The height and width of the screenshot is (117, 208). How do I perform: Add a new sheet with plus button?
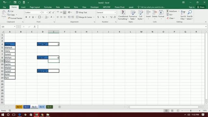point(59,107)
